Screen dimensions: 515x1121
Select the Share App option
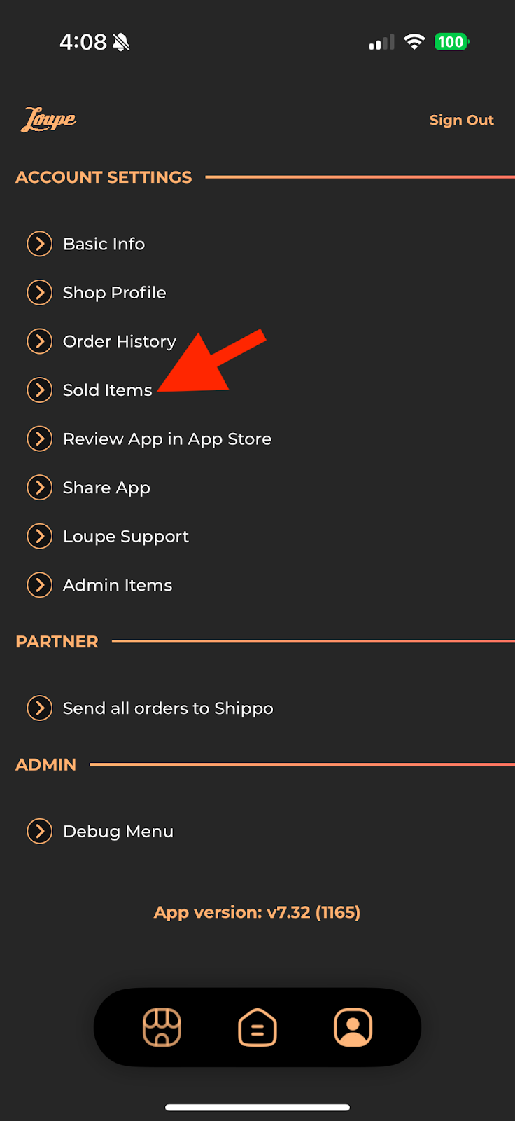106,488
